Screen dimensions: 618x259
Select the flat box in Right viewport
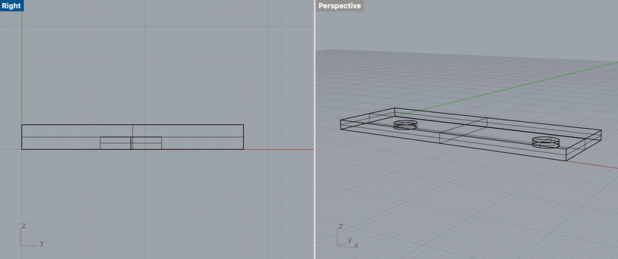pyautogui.click(x=132, y=137)
